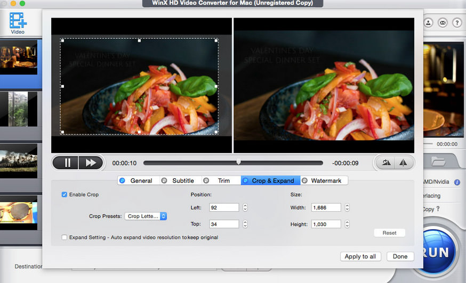Screen dimensions: 466x283
Task: Click the Width size stepper
Action: click(347, 207)
